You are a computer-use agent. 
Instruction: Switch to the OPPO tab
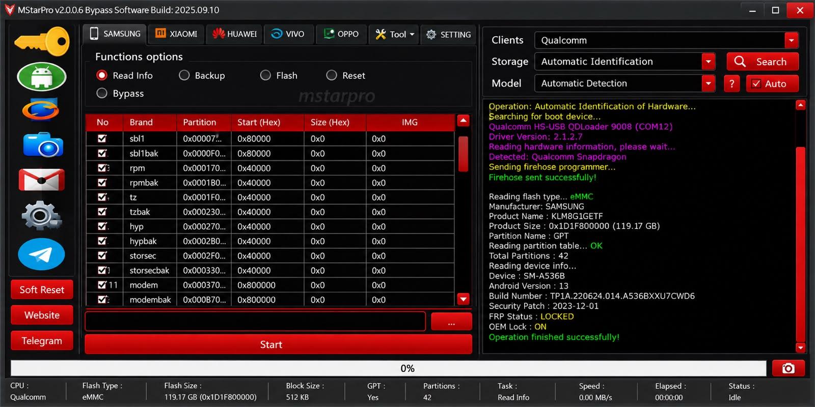[341, 34]
